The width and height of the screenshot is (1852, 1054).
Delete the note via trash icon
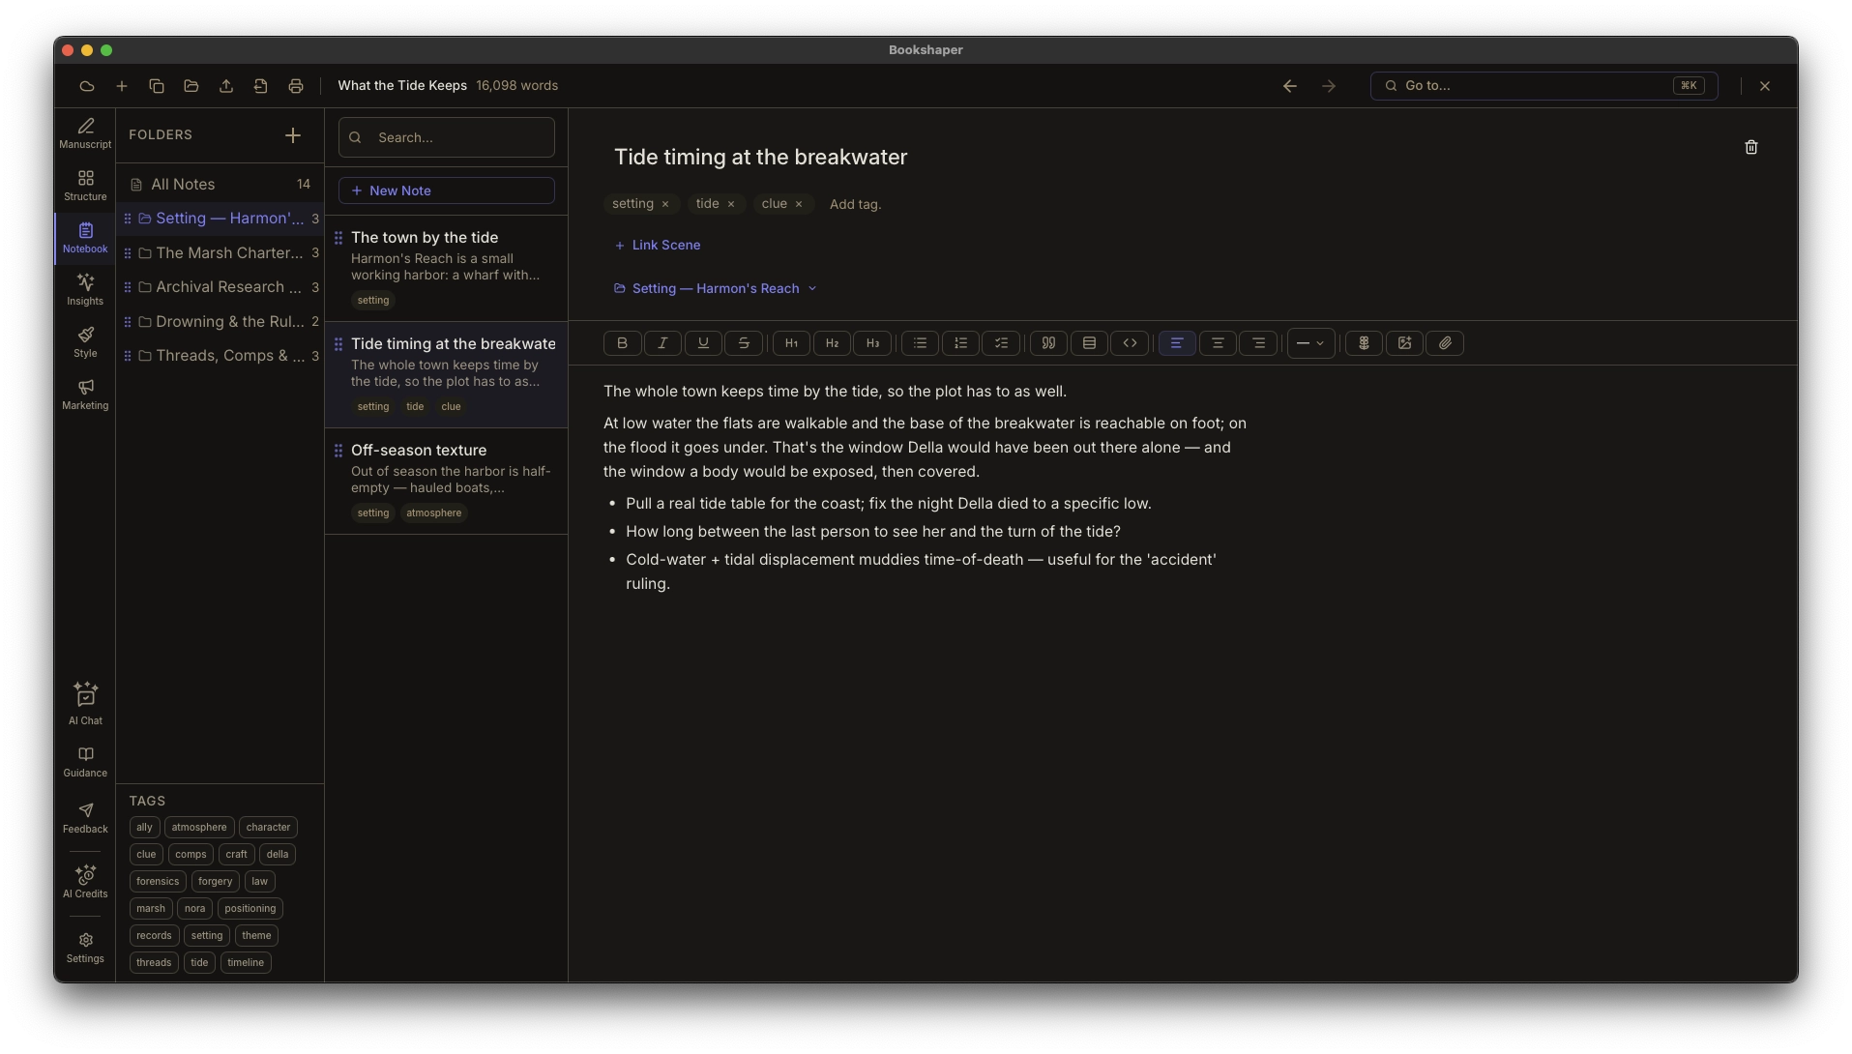(x=1751, y=147)
